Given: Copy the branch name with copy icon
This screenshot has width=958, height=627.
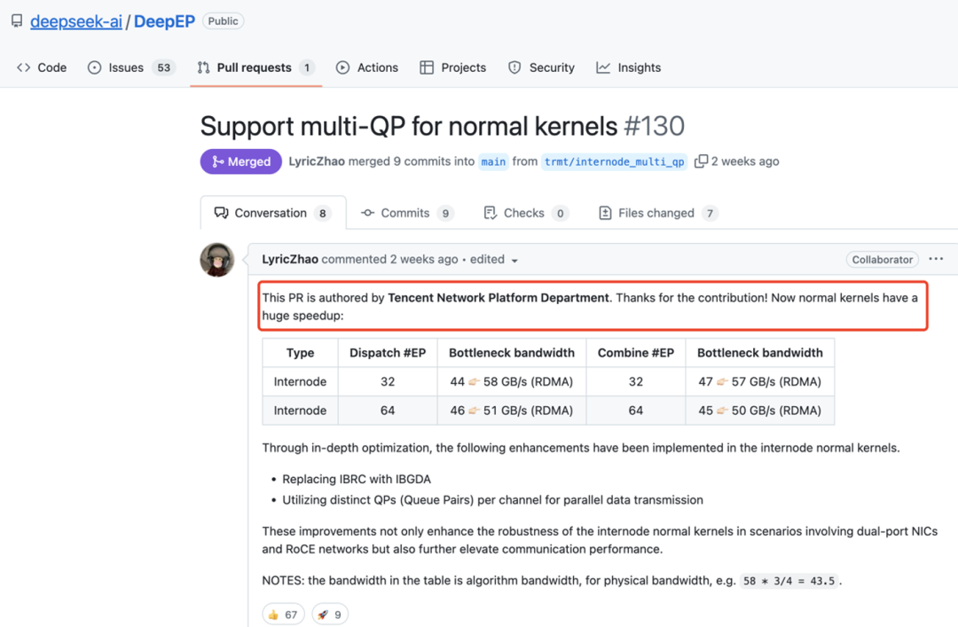Looking at the screenshot, I should [701, 161].
